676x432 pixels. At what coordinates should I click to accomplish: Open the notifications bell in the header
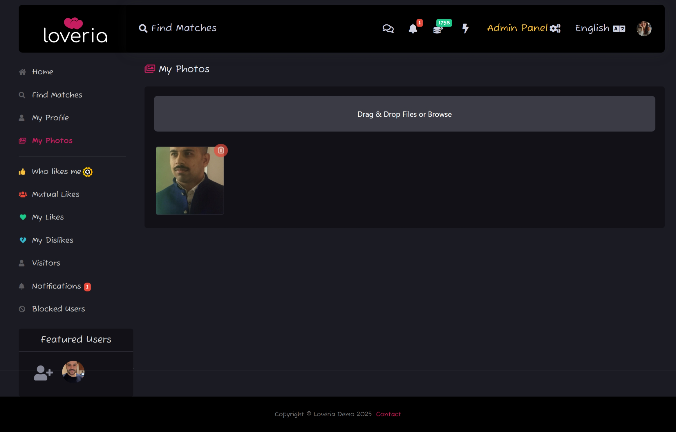(x=413, y=29)
